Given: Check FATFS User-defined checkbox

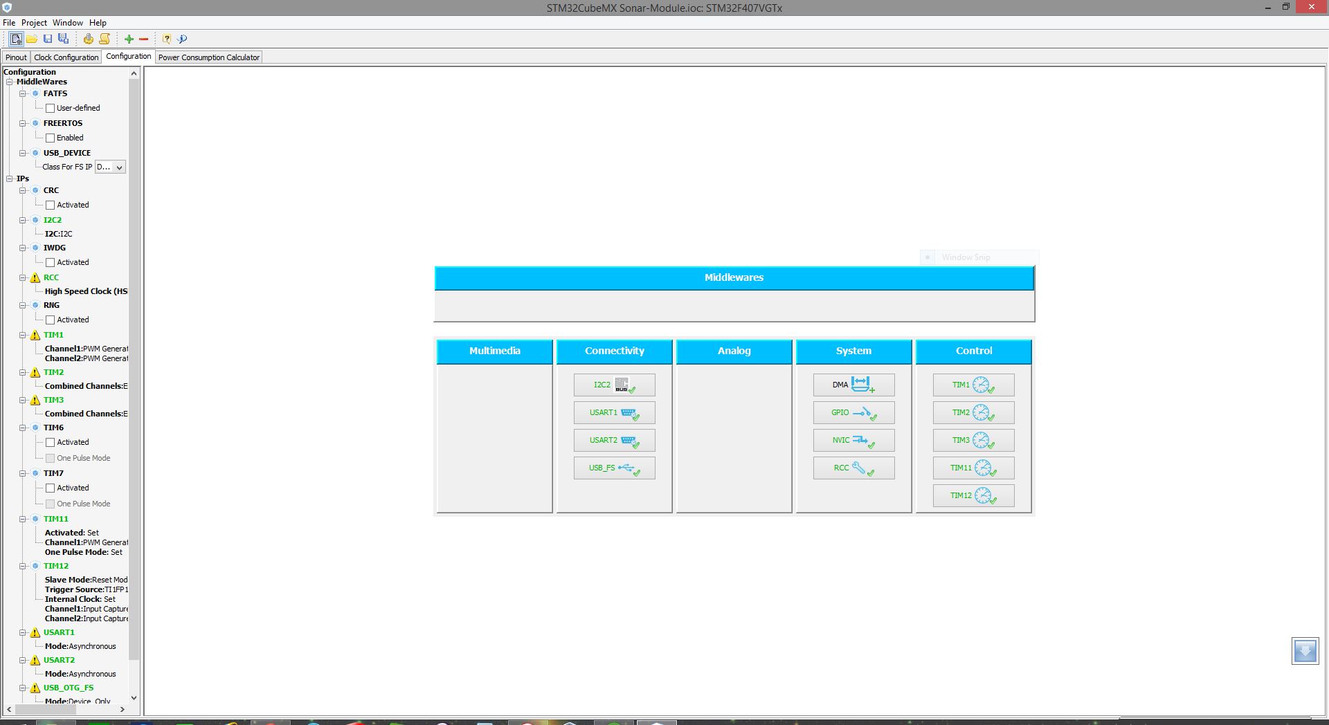Looking at the screenshot, I should [x=50, y=108].
